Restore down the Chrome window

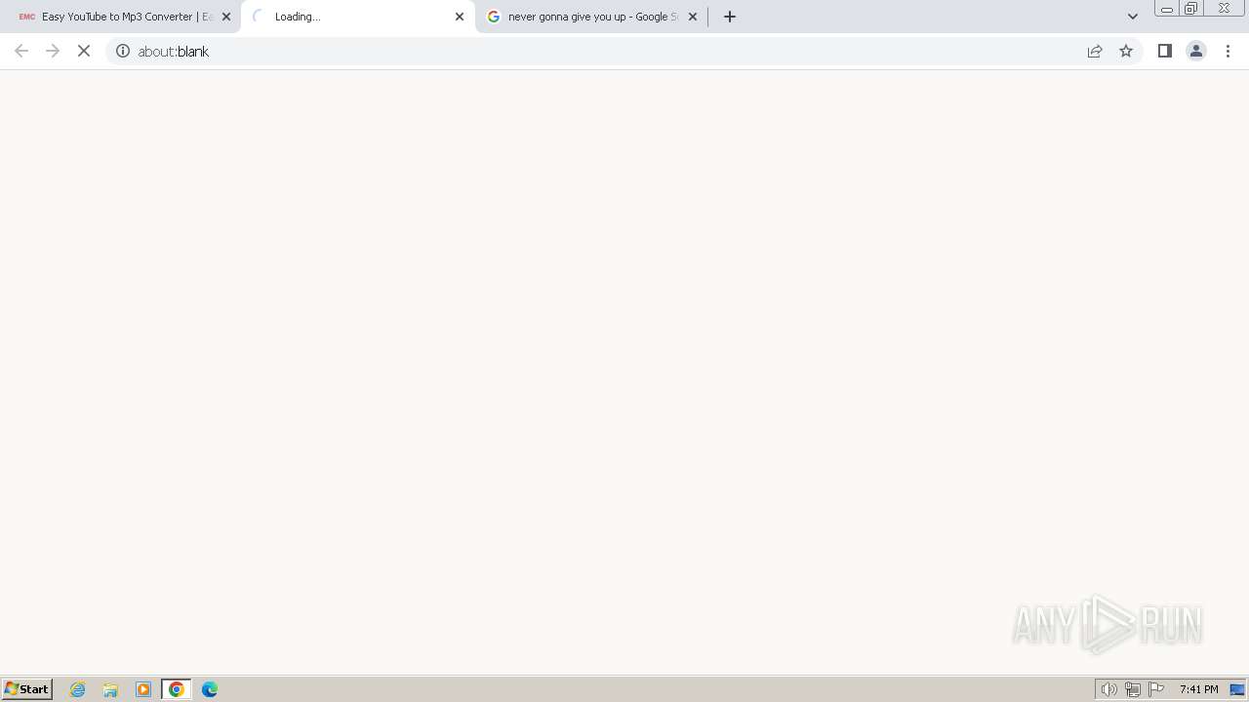click(x=1191, y=9)
